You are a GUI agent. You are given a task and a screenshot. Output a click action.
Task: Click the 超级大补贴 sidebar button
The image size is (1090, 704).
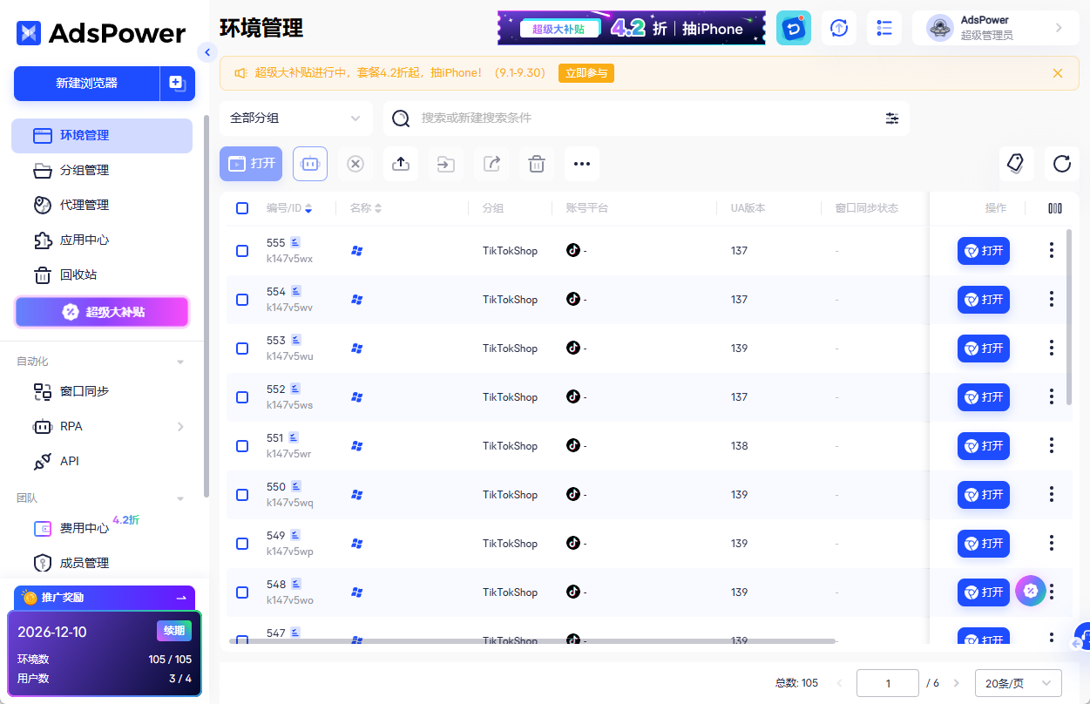pyautogui.click(x=102, y=312)
